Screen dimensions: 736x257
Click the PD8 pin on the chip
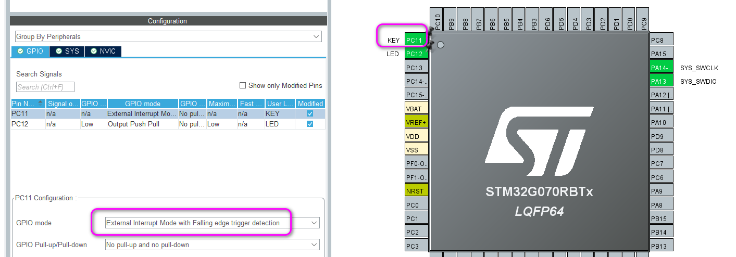[x=662, y=150]
